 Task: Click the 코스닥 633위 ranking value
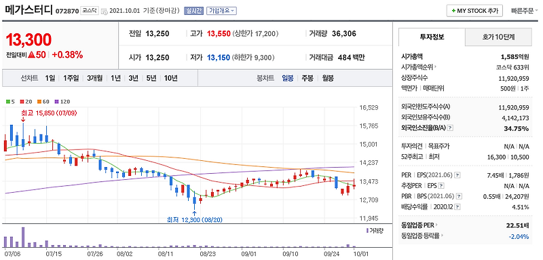click(x=513, y=67)
